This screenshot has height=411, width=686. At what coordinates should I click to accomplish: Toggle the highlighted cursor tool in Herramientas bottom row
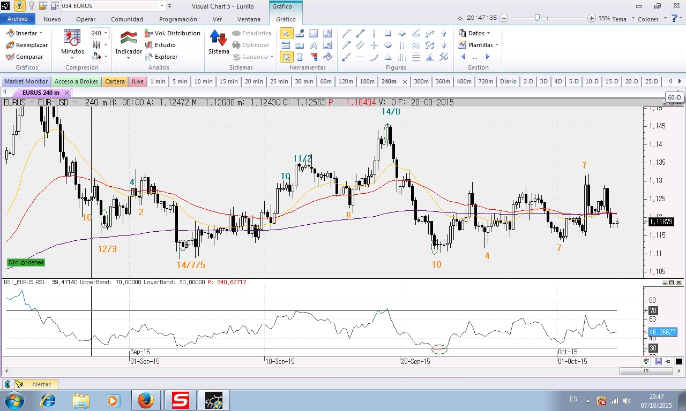286,57
